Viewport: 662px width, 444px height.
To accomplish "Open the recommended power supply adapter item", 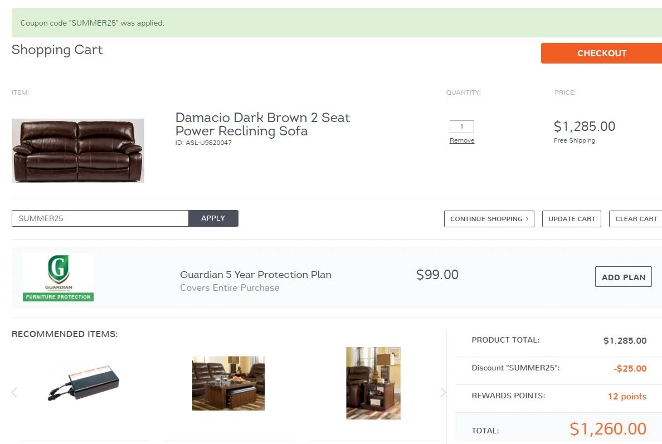I will (84, 383).
